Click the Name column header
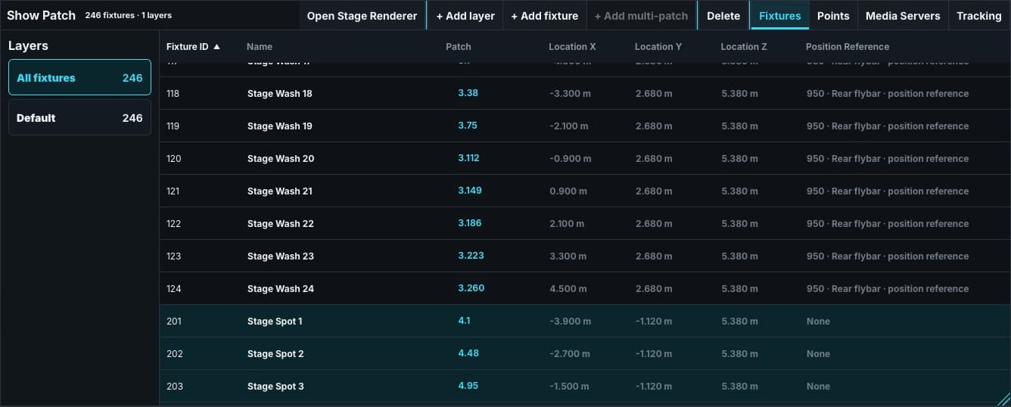1011x407 pixels. tap(260, 46)
